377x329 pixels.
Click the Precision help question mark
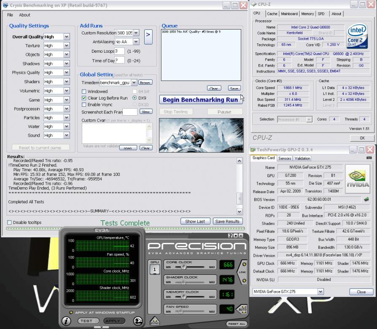[230, 236]
